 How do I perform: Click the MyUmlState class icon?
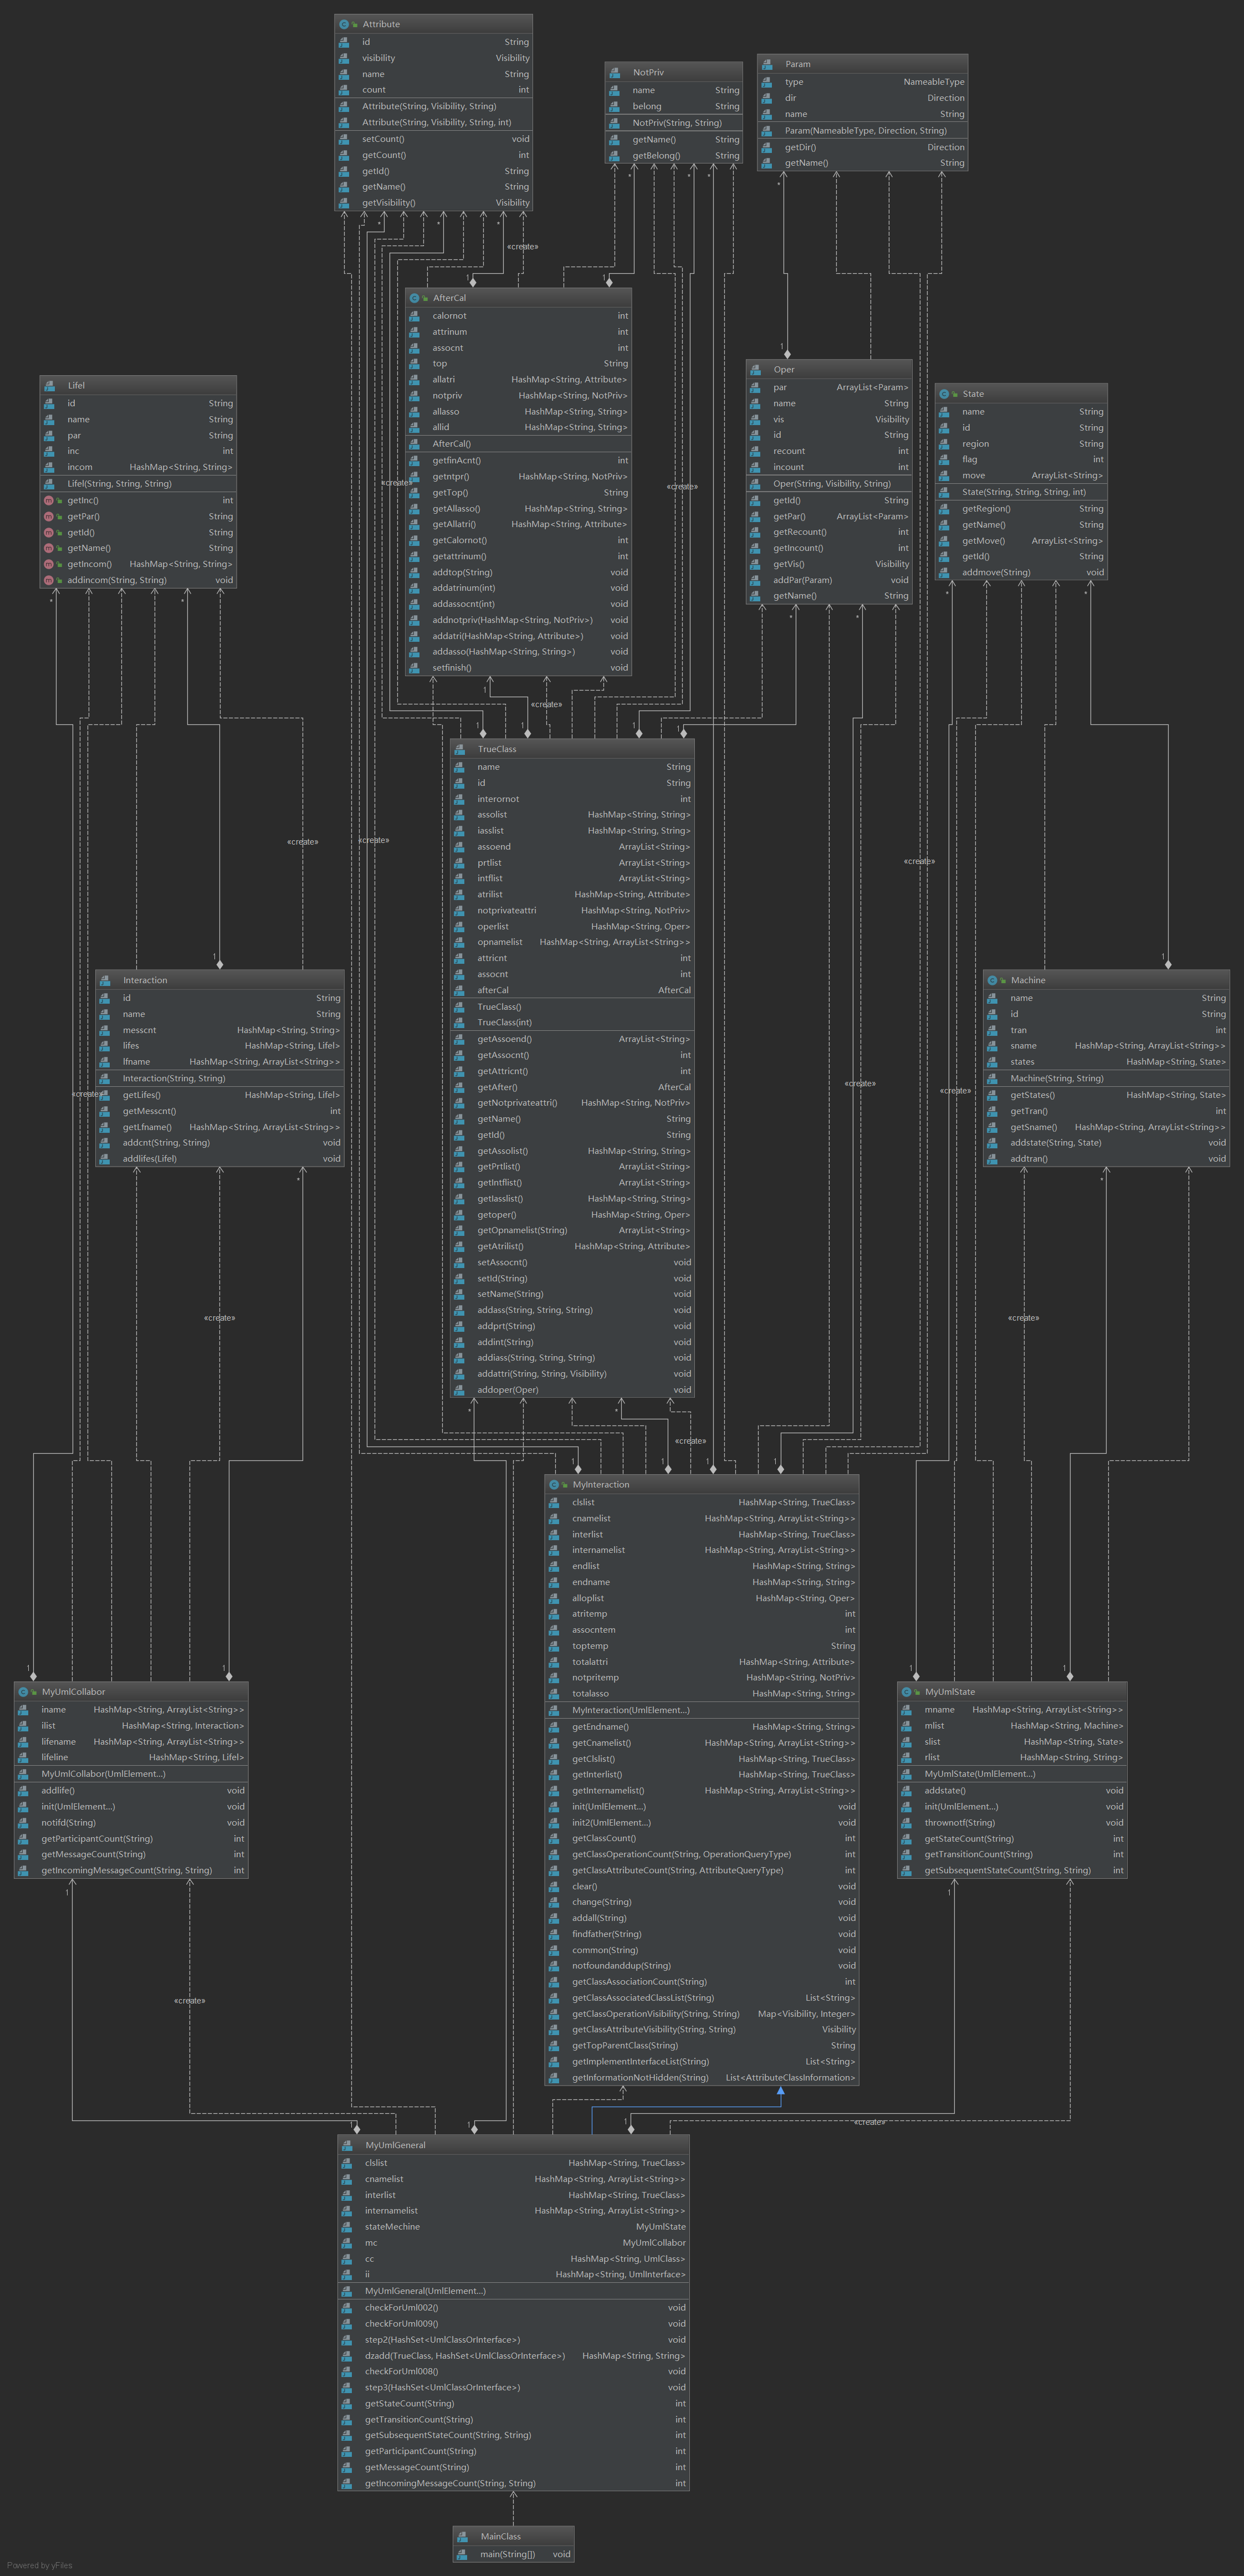907,1692
